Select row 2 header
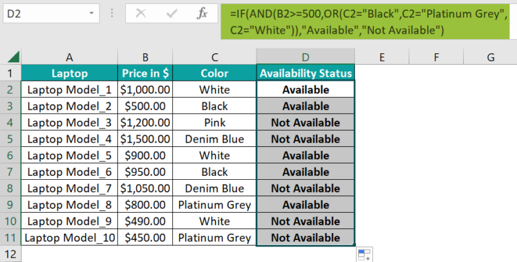The image size is (517, 262). point(10,90)
